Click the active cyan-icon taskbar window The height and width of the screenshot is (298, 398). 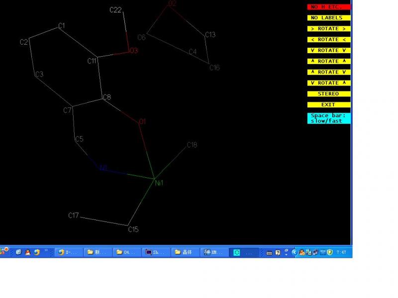click(245, 252)
